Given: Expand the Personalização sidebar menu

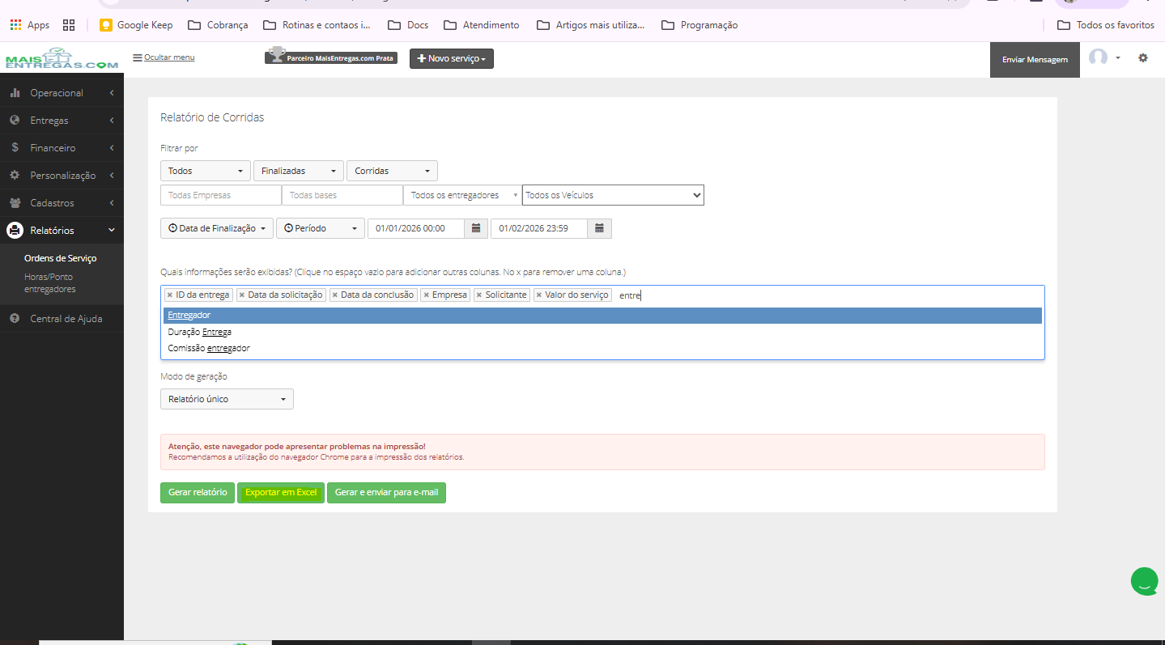Looking at the screenshot, I should click(62, 176).
